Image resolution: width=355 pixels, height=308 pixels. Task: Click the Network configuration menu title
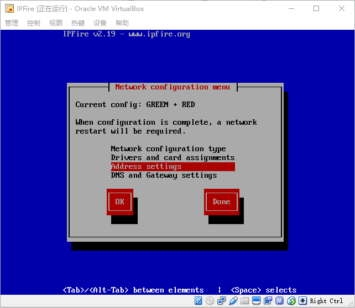173,87
